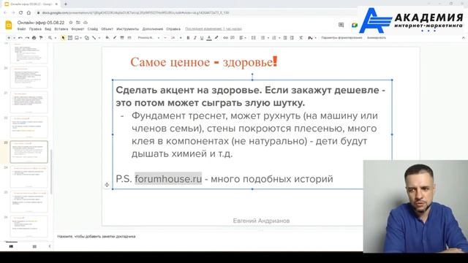Click the Google Meet call icon
Image resolution: width=468 pixels, height=263 pixels.
(x=354, y=25)
